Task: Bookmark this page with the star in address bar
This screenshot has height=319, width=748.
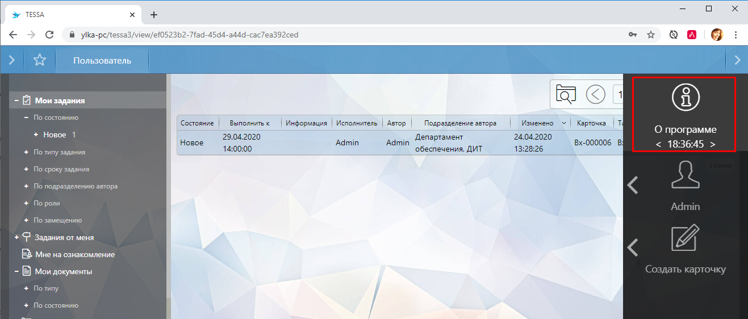Action: (x=651, y=35)
